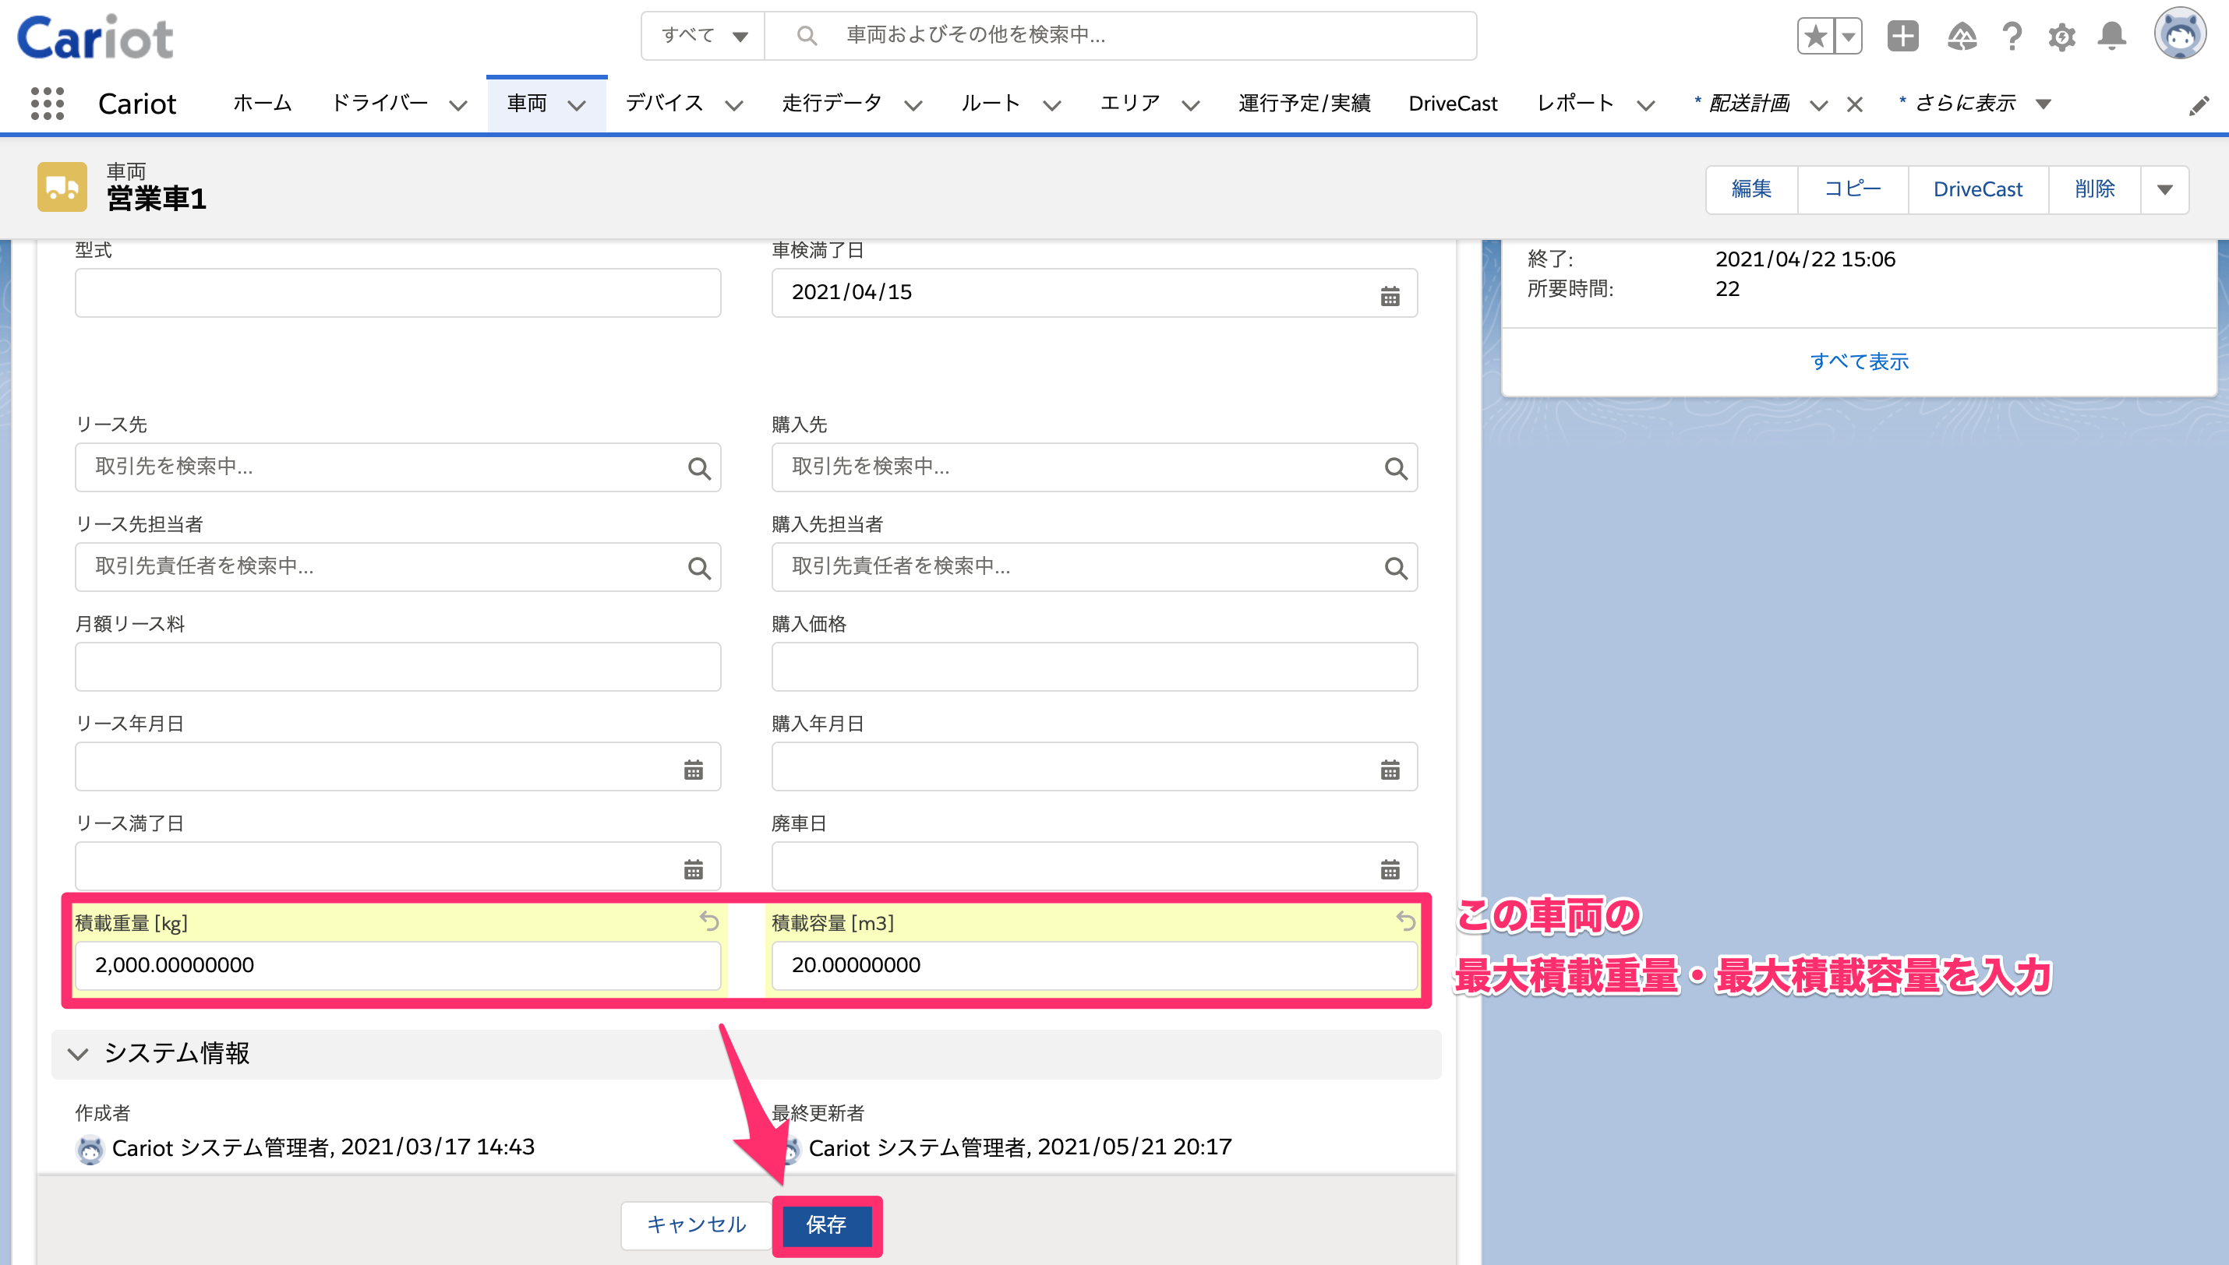The height and width of the screenshot is (1265, 2229).
Task: Open the more record actions dropdown
Action: click(x=2164, y=189)
